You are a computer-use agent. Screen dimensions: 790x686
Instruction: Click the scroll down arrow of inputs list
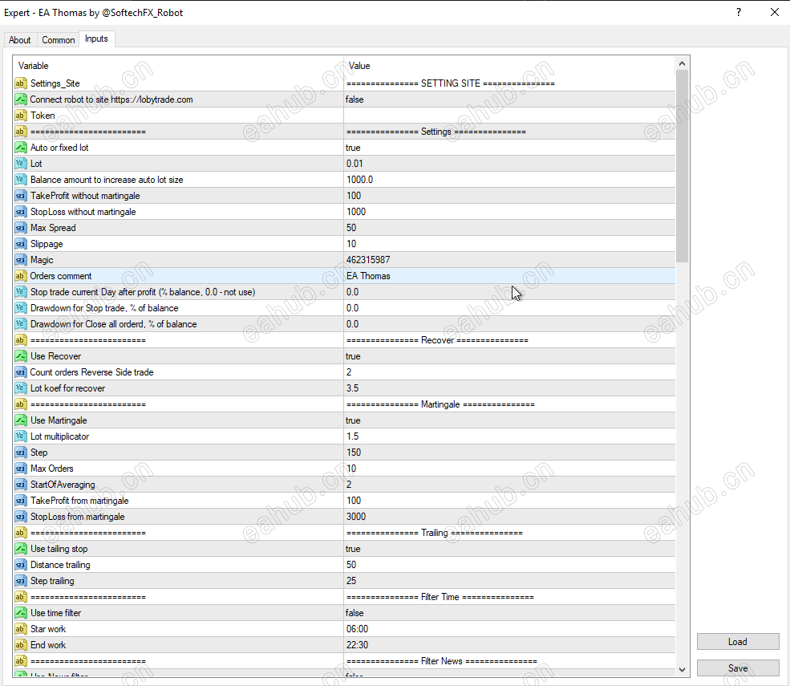(683, 669)
